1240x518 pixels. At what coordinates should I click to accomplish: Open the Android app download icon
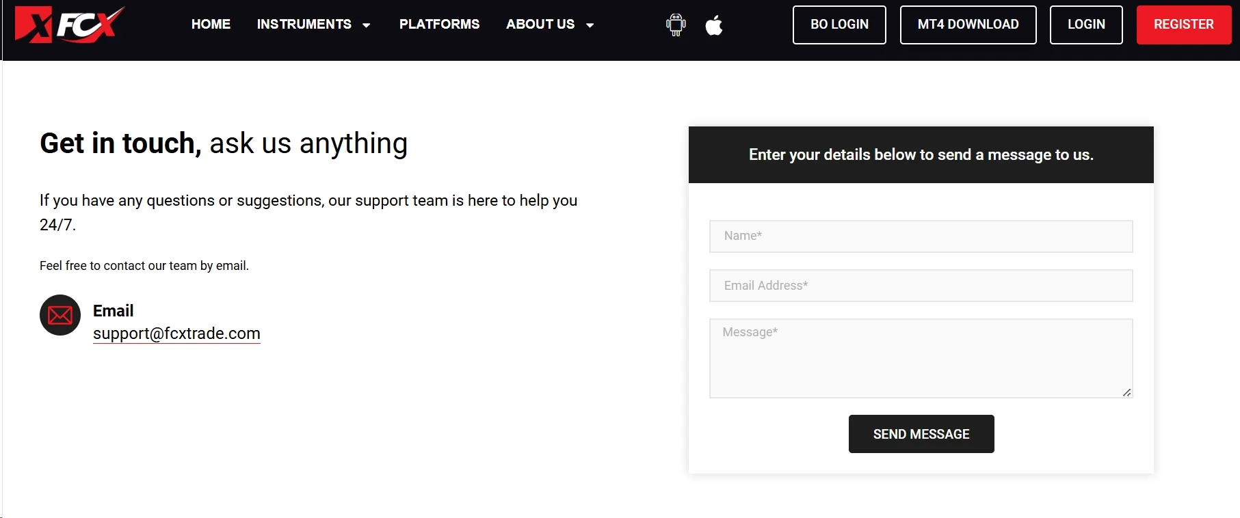pos(676,25)
